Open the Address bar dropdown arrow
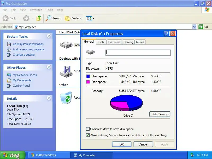This screenshot has height=159, width=212. pos(194,27)
